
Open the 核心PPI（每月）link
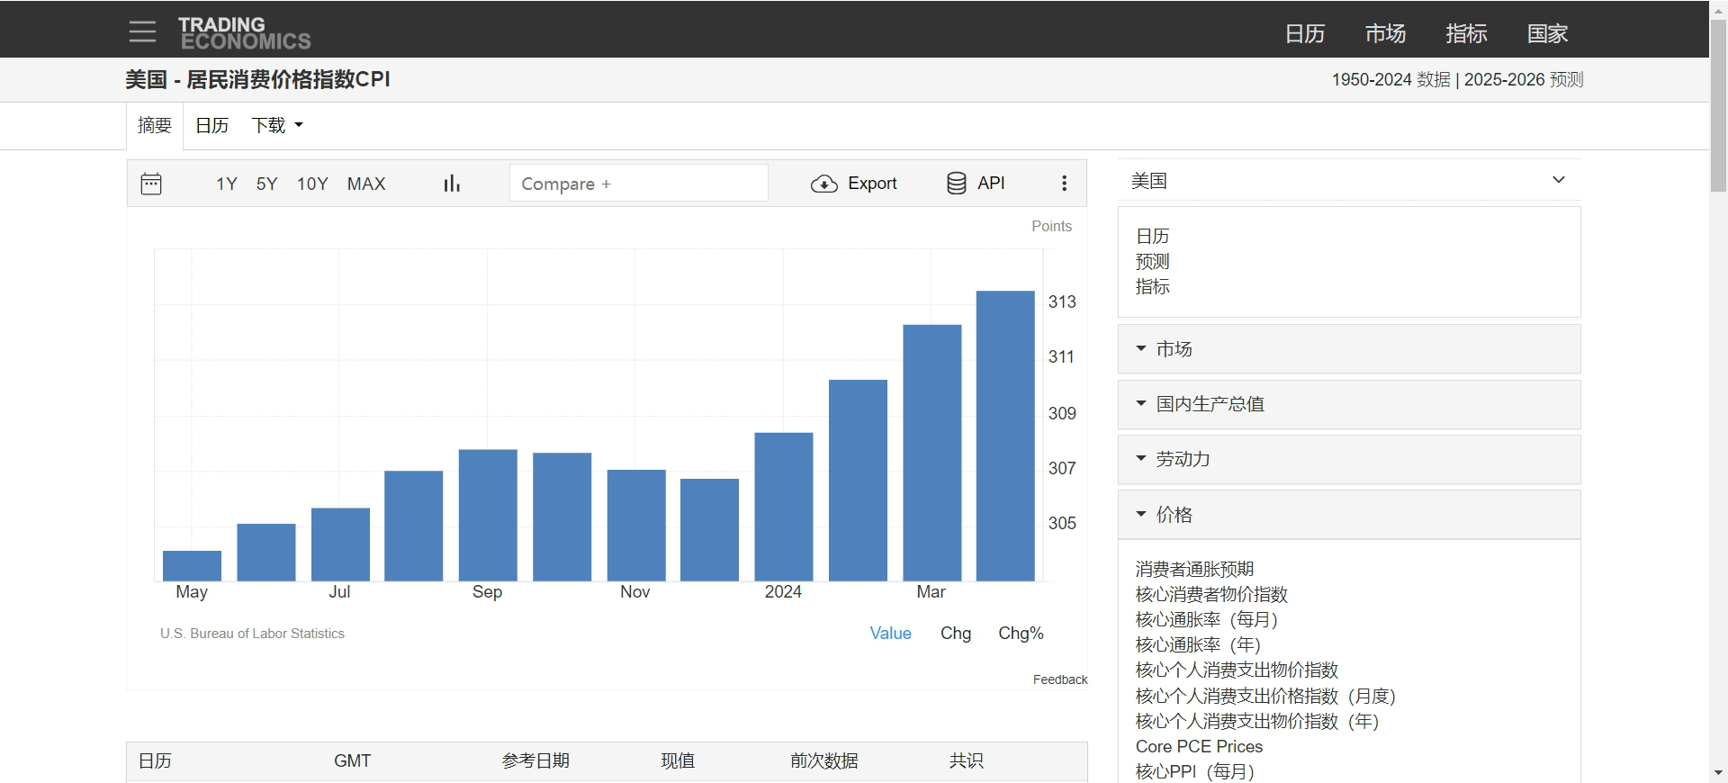[1195, 771]
